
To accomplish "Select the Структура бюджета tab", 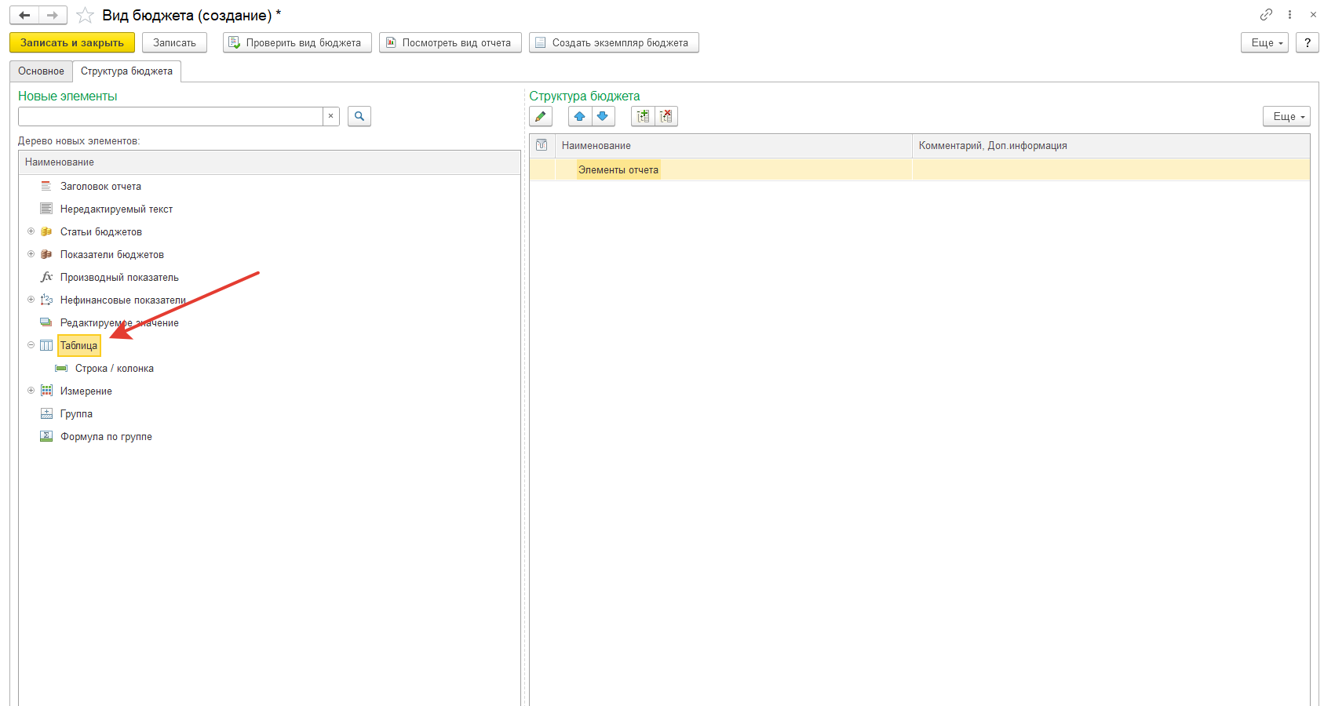I will point(126,71).
